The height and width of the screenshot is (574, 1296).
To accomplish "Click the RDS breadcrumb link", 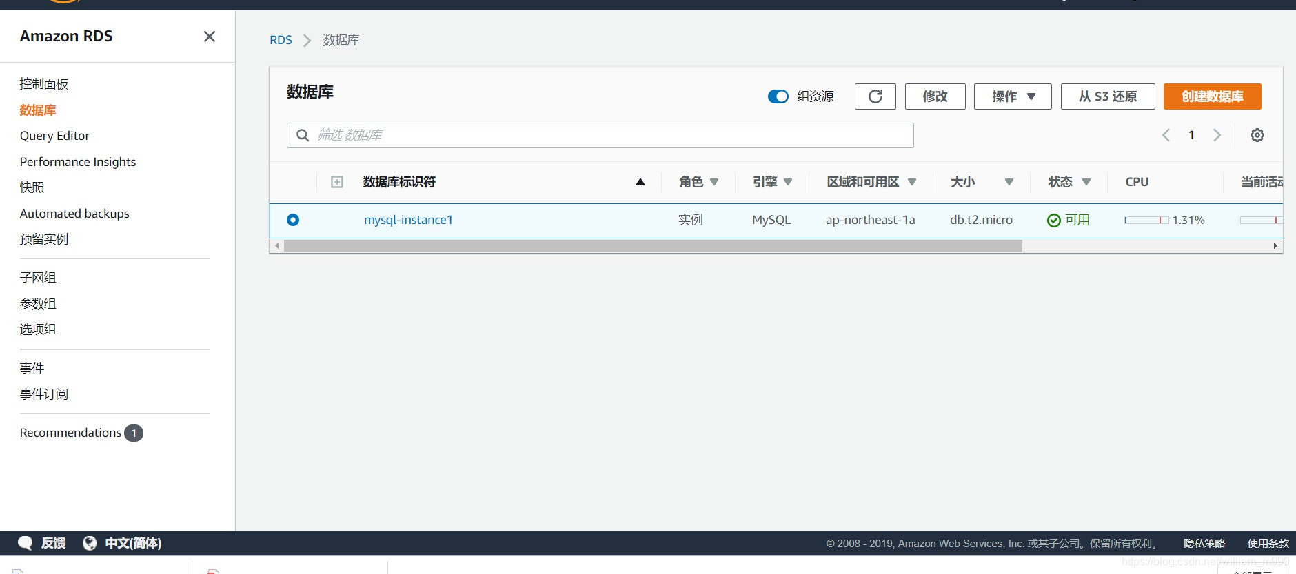I will point(281,41).
